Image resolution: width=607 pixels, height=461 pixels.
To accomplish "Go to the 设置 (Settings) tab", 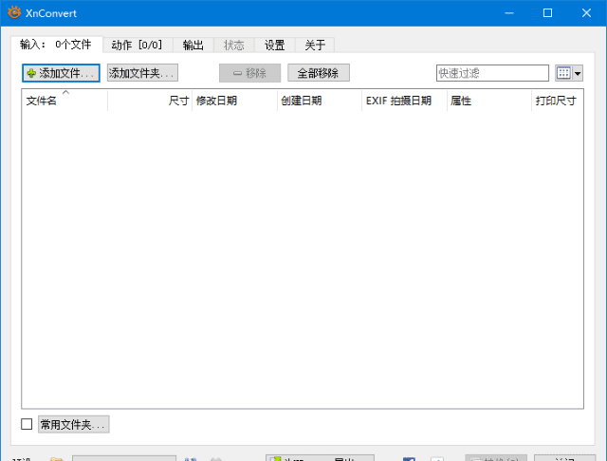I will click(274, 45).
